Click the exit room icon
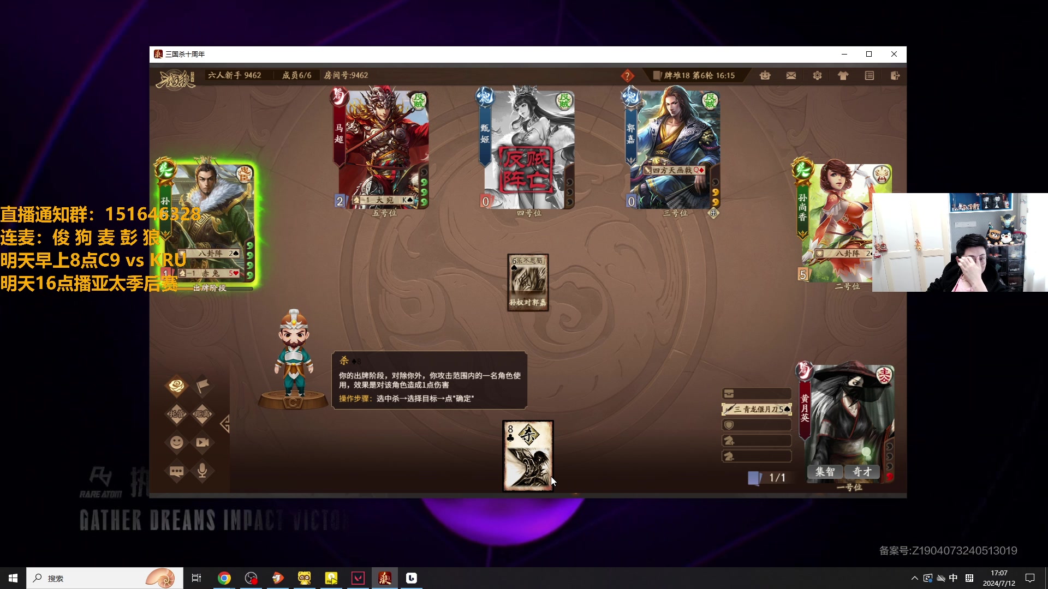1048x589 pixels. click(x=895, y=76)
